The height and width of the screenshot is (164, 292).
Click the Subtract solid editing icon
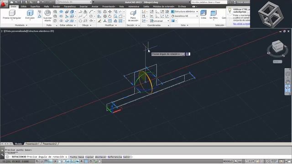coord(61,16)
